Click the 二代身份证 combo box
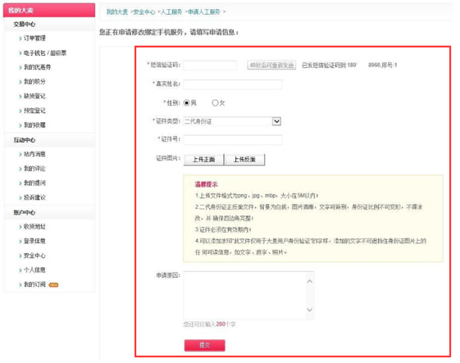The height and width of the screenshot is (363, 460). (x=232, y=121)
